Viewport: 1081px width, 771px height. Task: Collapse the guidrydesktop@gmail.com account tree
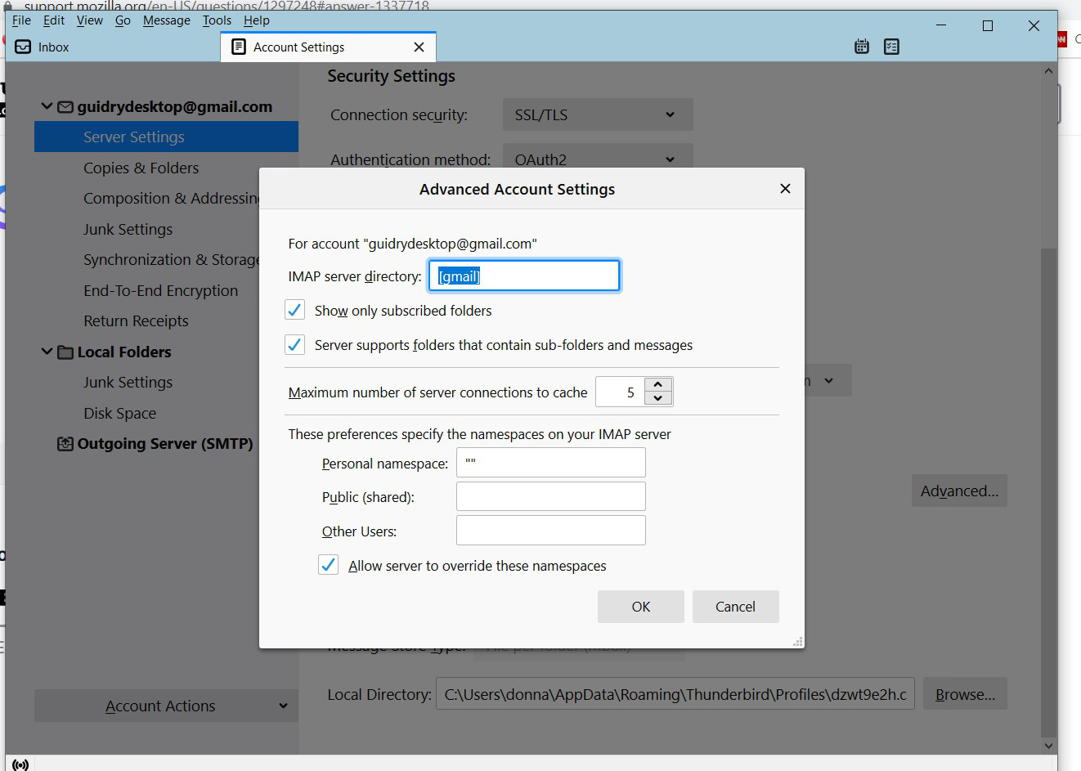[47, 106]
